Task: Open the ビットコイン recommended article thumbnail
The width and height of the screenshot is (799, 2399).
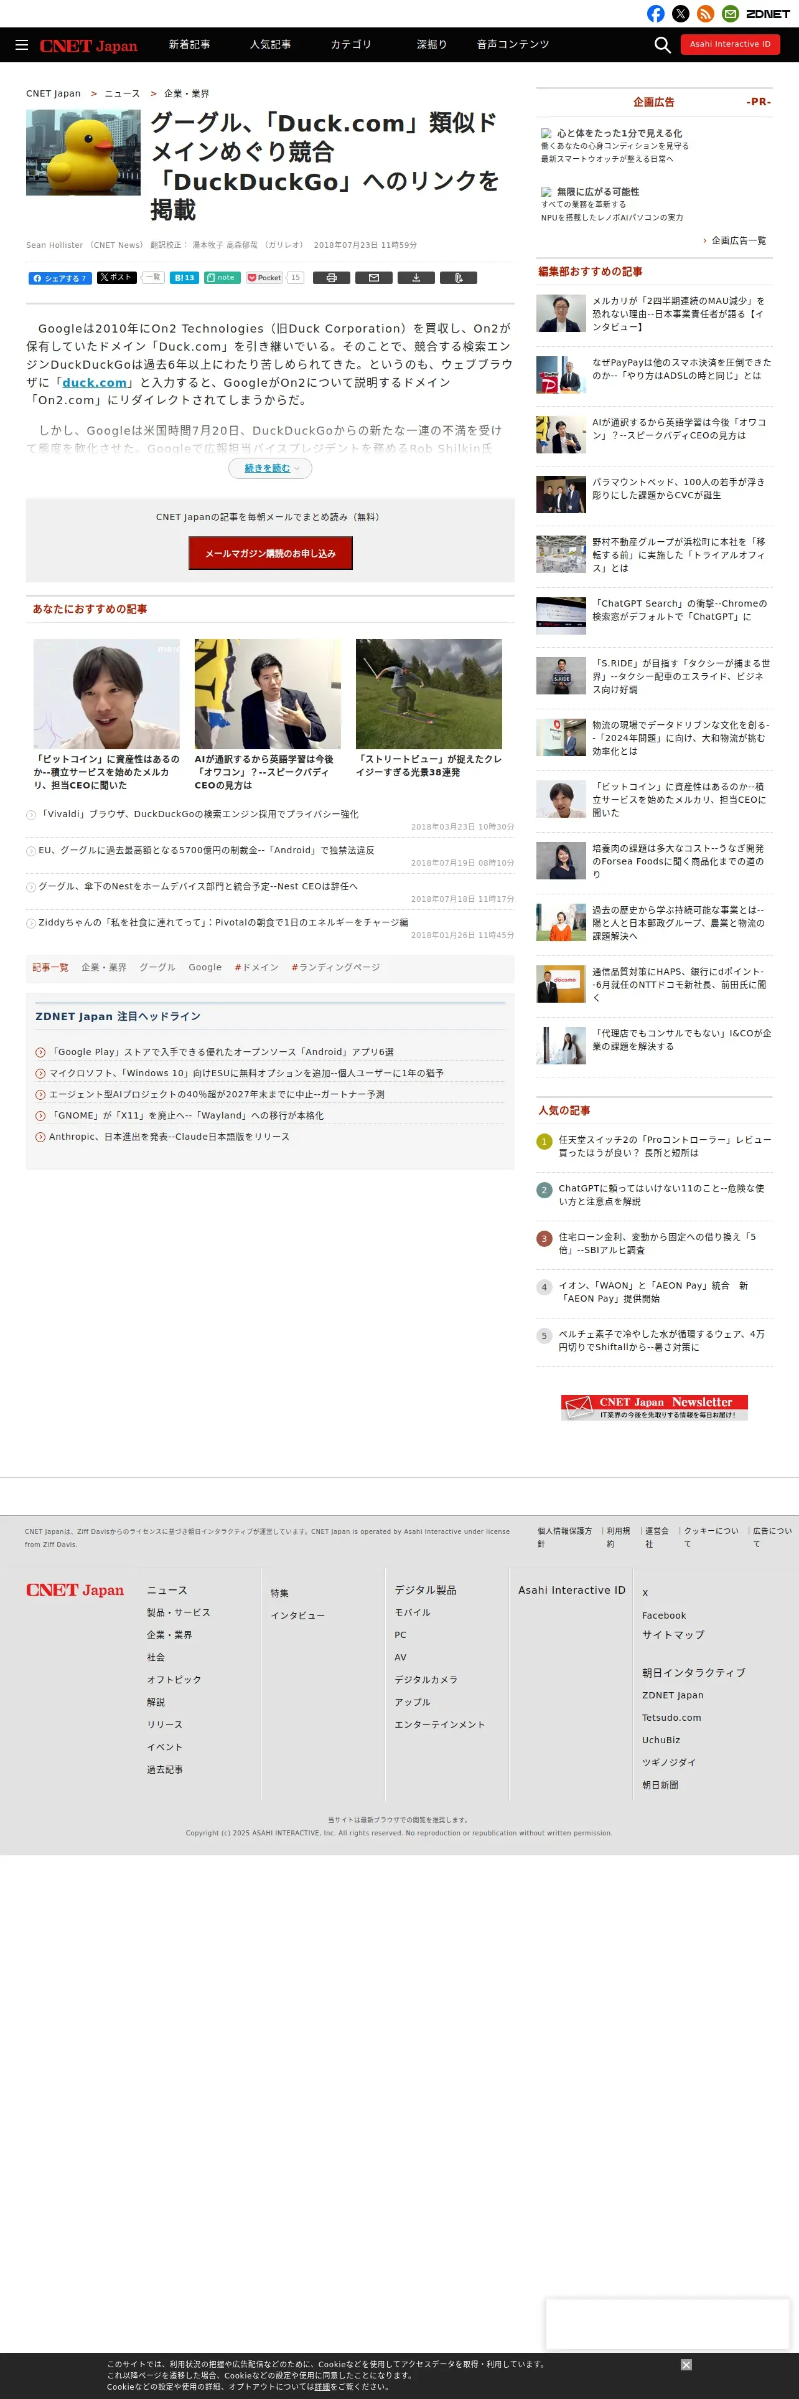Action: 106,694
